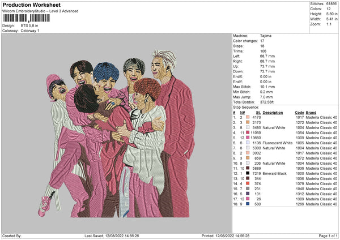340x240 pixels.
Task: Click the 'Color changes:' label
Action: tap(245, 41)
